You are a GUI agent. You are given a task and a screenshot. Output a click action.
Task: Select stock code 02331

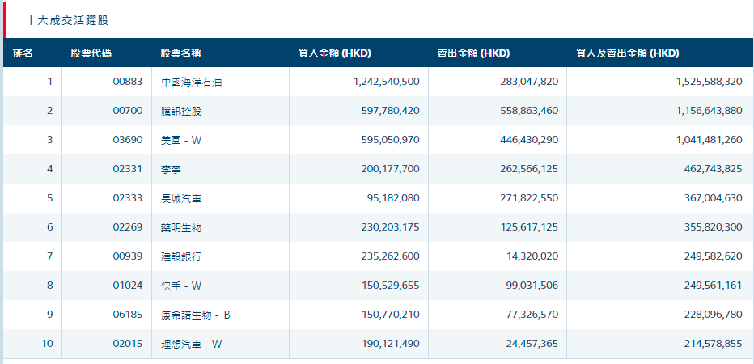[x=128, y=169]
